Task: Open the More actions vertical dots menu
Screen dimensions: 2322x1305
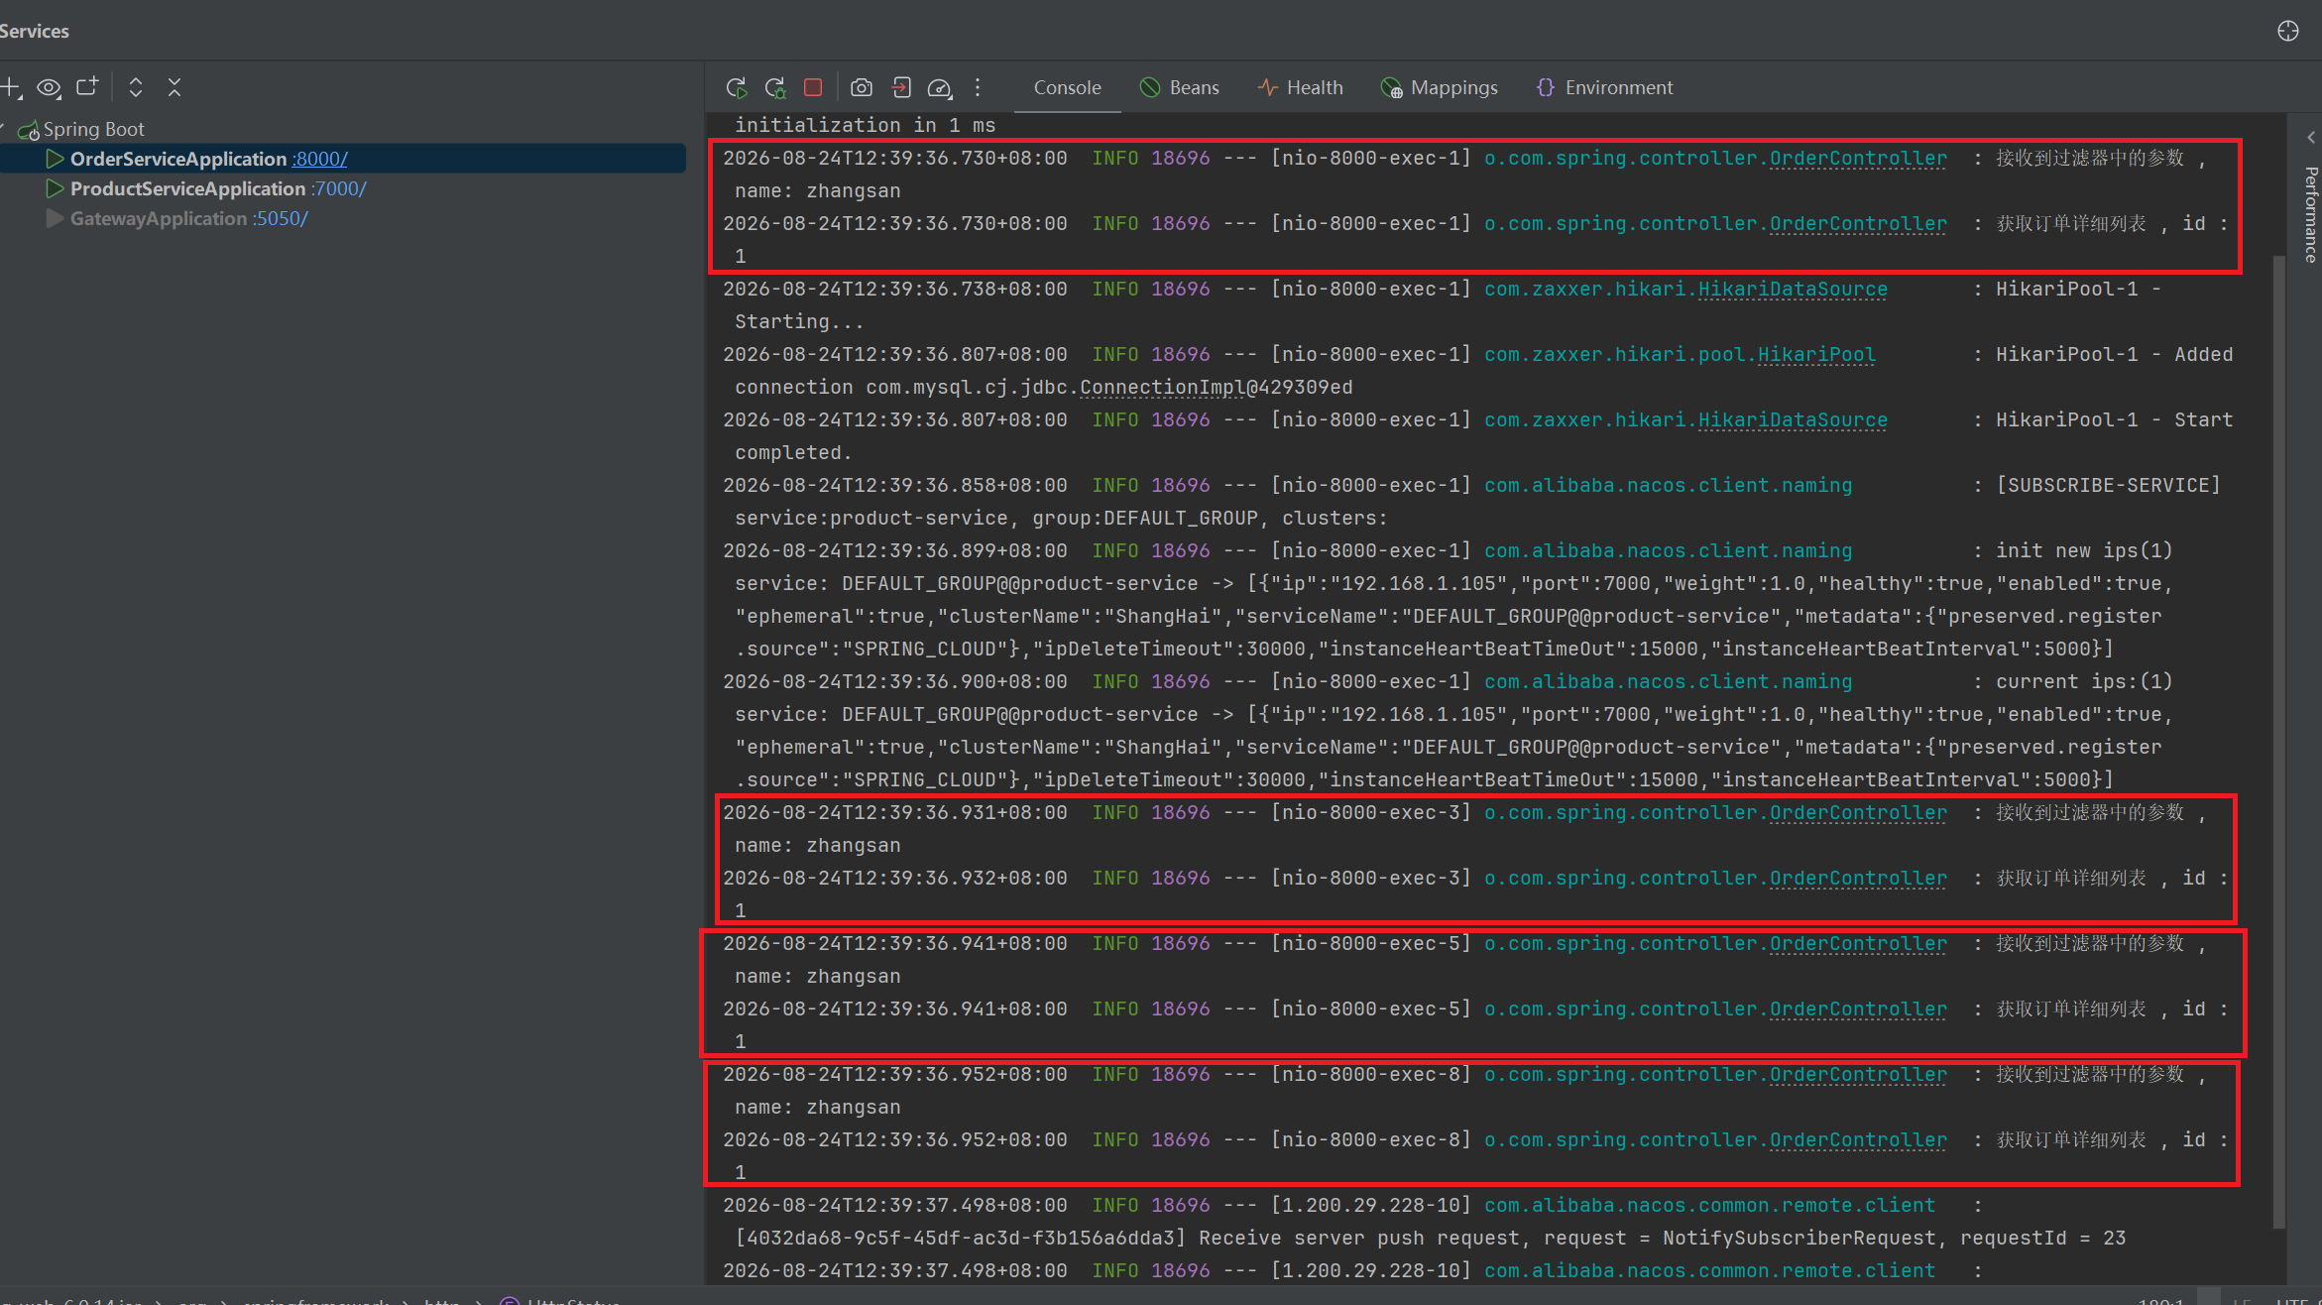Action: [978, 87]
